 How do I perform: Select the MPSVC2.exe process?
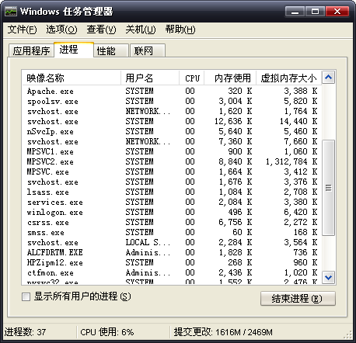tap(172, 161)
